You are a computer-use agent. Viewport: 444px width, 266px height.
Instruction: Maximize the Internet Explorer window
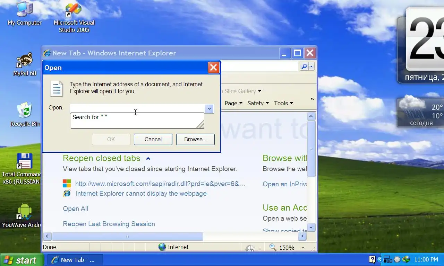297,53
